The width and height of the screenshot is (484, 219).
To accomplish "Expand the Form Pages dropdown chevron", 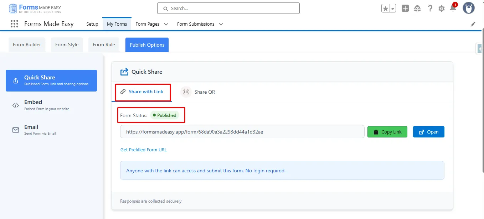I will tap(166, 24).
